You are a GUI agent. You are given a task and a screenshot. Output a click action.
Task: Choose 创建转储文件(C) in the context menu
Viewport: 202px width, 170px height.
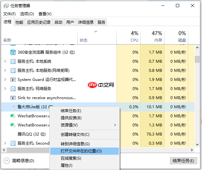point(85,135)
